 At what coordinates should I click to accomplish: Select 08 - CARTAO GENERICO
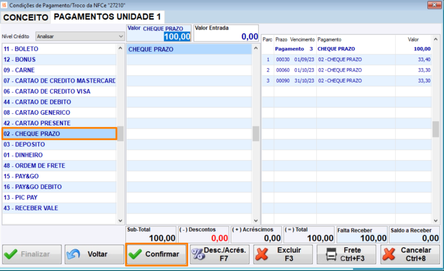pyautogui.click(x=59, y=113)
